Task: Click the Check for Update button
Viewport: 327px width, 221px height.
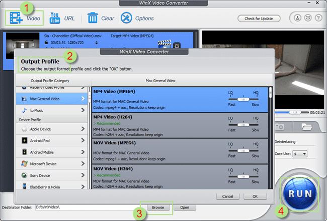Action: [x=259, y=19]
